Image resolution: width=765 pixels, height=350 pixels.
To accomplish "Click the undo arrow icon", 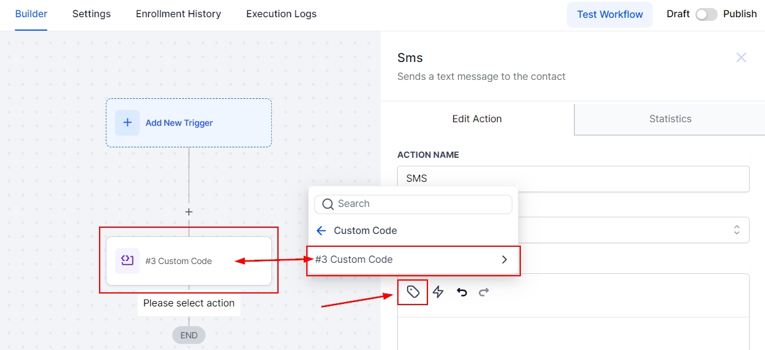I will [462, 292].
